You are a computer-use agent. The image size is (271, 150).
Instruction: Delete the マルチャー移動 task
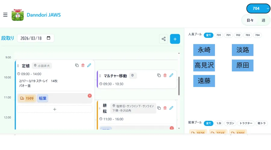coord(165,75)
